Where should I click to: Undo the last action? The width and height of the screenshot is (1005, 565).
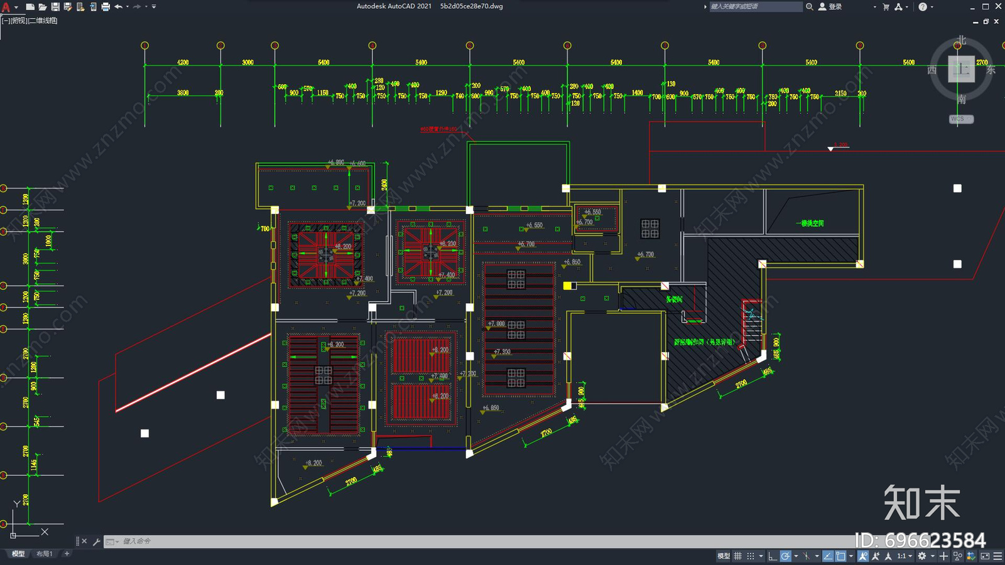coord(118,7)
